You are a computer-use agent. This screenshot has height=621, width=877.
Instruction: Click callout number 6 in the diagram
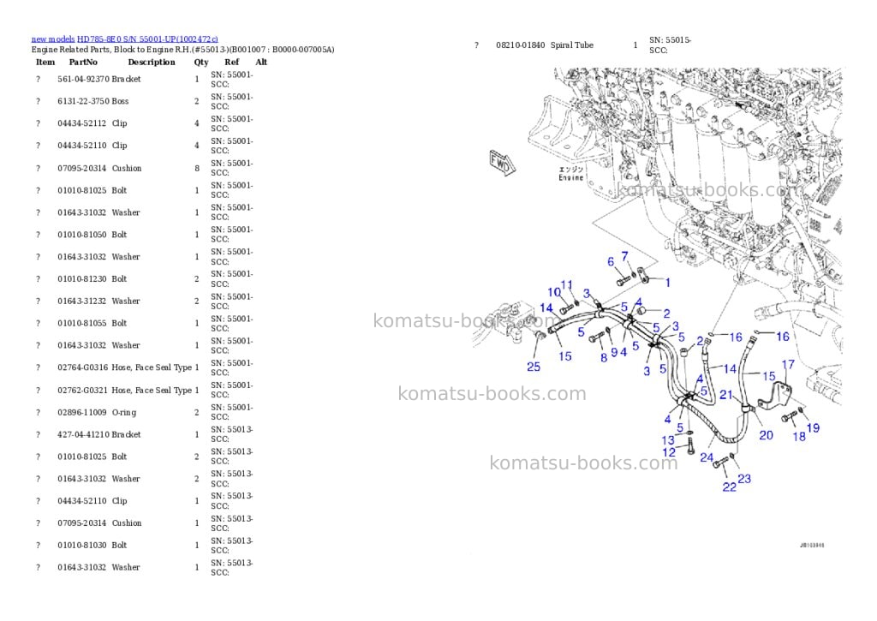coord(611,261)
